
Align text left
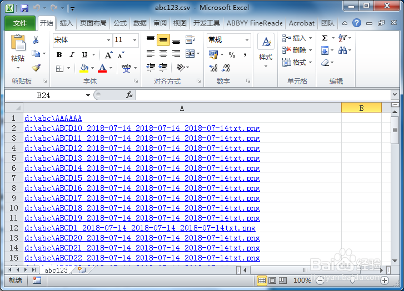pos(151,53)
